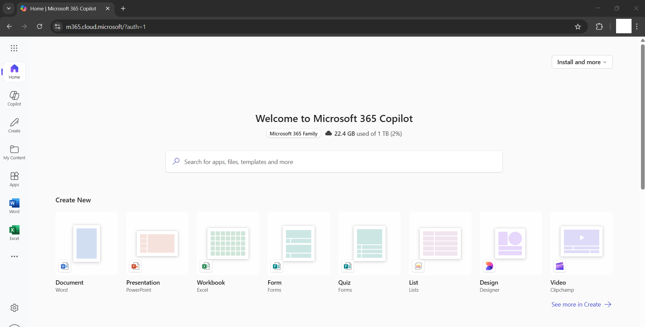Create a new Designer Design thumbnail
The image size is (645, 327).
tap(510, 243)
